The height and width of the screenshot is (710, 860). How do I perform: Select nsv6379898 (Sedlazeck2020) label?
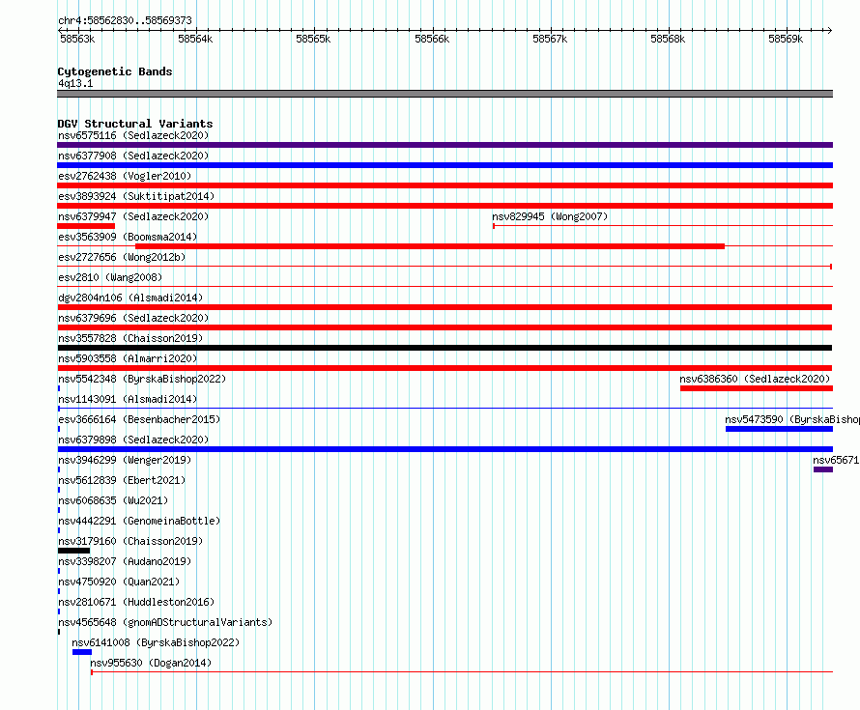pyautogui.click(x=133, y=440)
